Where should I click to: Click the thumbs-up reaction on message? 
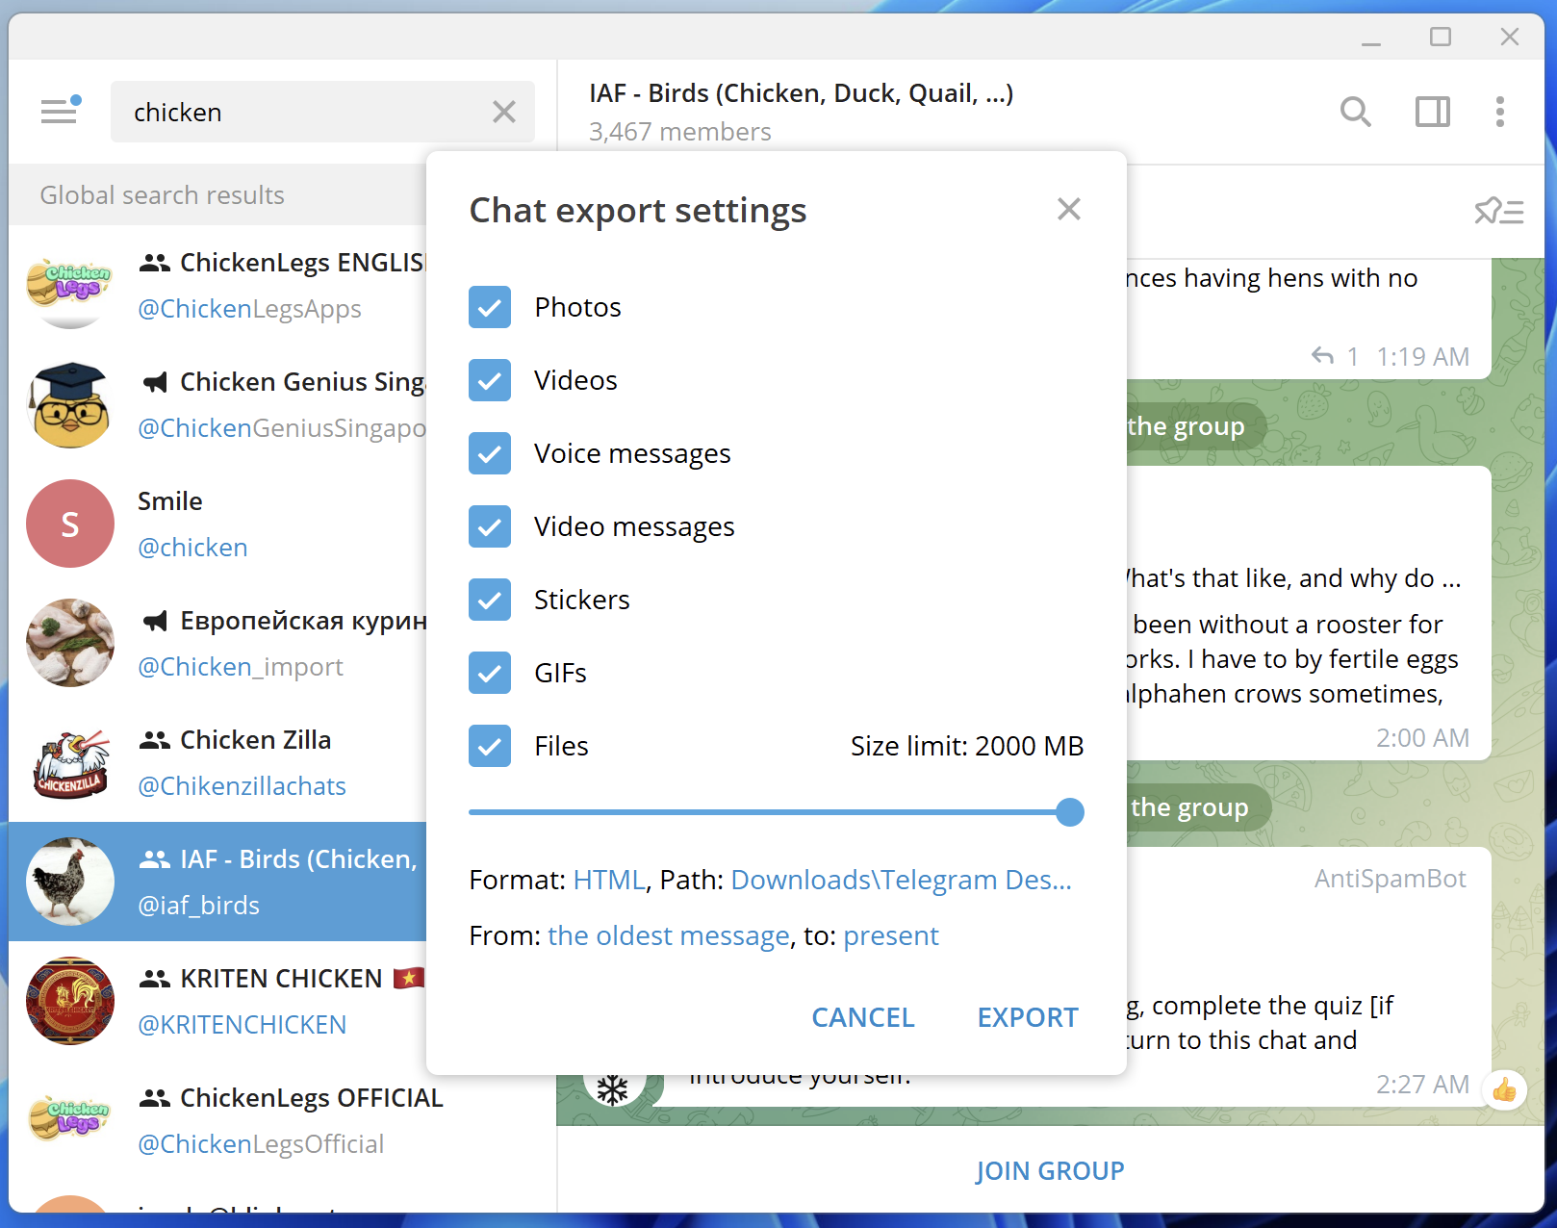[1504, 1089]
